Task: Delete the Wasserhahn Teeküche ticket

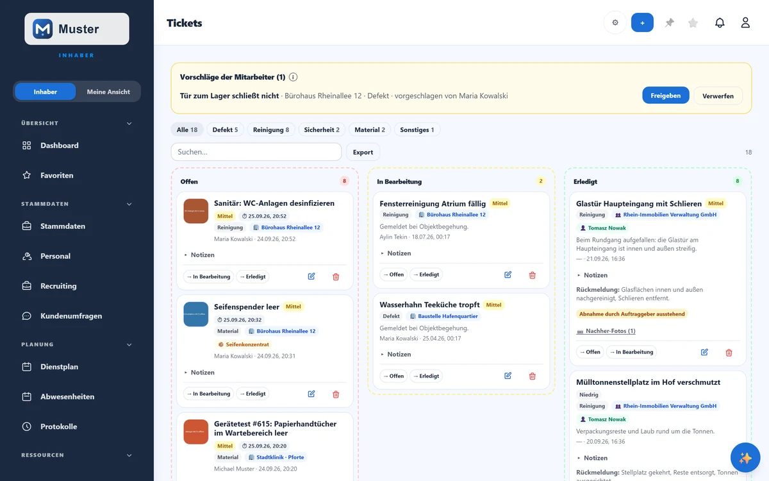Action: 532,376
